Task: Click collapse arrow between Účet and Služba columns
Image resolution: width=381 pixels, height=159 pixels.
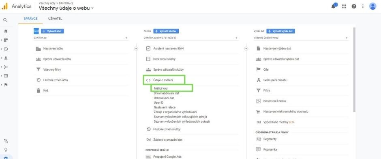Action: (x=136, y=49)
